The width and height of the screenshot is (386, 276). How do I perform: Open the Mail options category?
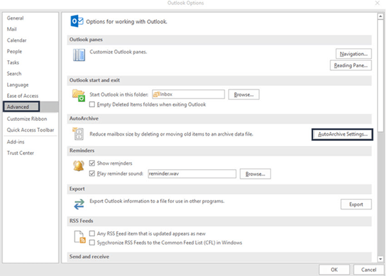(12, 28)
